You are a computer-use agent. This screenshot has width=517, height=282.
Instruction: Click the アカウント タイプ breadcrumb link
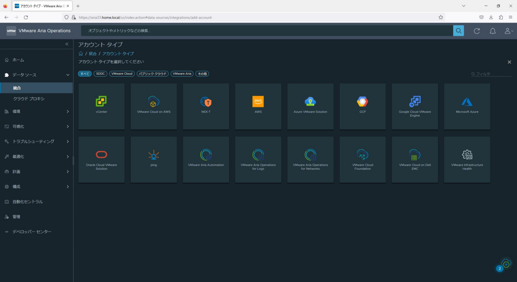point(118,54)
